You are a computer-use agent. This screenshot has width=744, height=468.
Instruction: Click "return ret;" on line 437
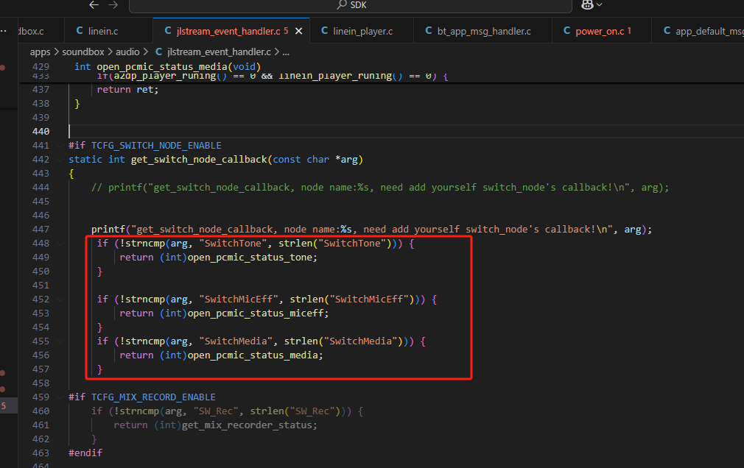point(127,90)
